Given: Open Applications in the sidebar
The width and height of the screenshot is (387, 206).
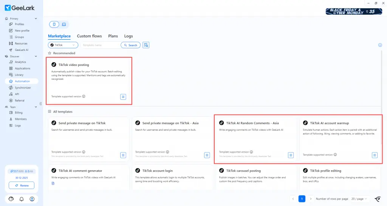Looking at the screenshot, I should click(22, 68).
